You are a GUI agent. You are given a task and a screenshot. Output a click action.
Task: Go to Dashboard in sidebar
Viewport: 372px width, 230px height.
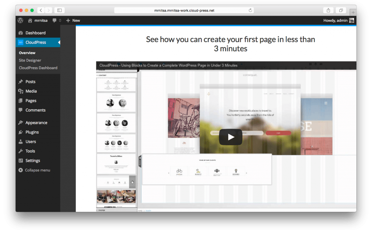coord(35,33)
